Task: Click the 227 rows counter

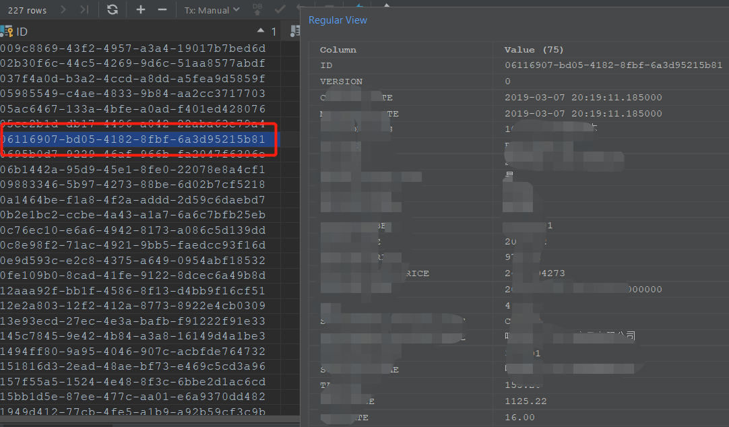Action: 27,10
